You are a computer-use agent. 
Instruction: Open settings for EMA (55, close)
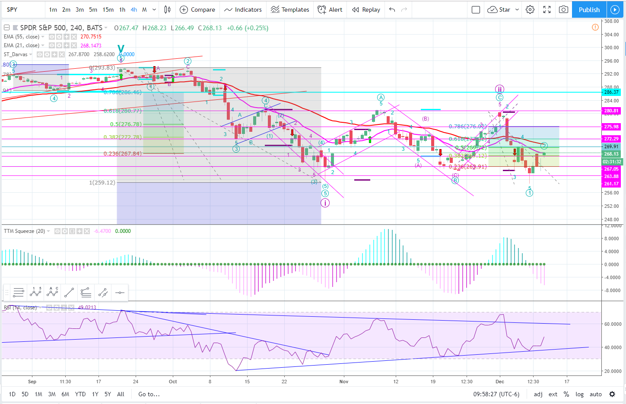(59, 37)
